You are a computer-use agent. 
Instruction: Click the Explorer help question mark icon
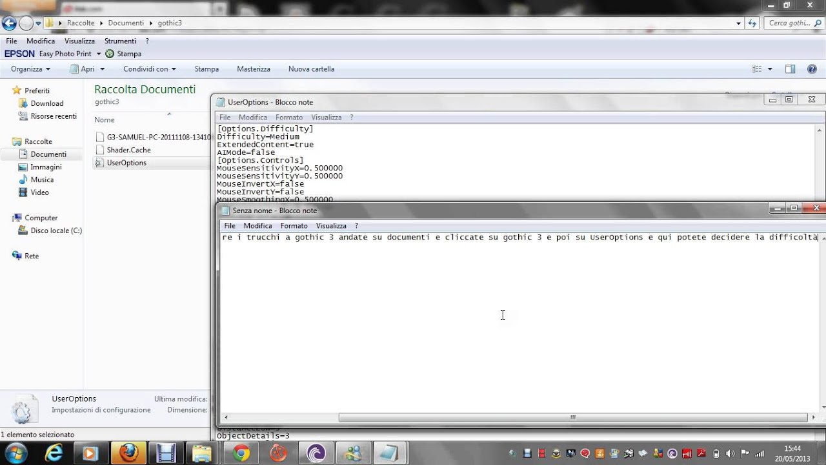(812, 69)
